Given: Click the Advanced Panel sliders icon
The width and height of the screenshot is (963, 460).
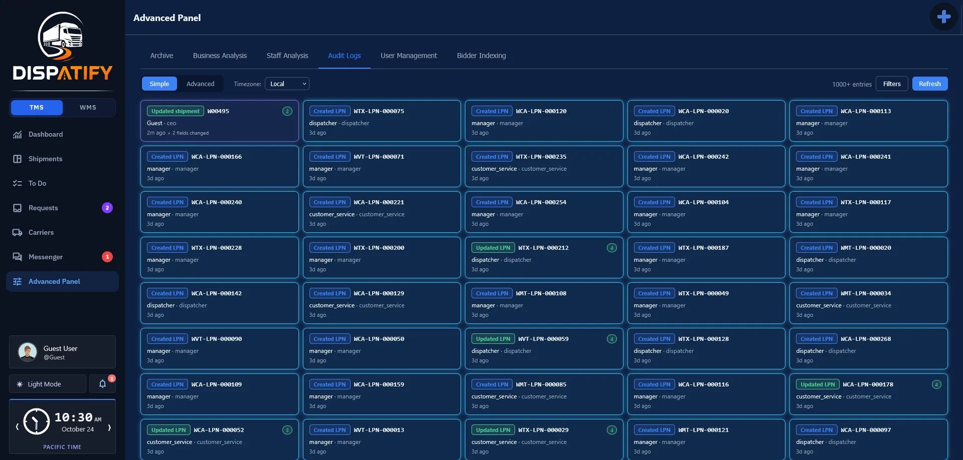Looking at the screenshot, I should coord(17,281).
